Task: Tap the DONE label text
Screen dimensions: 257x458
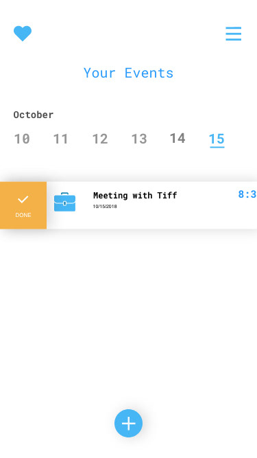Action: coord(23,215)
